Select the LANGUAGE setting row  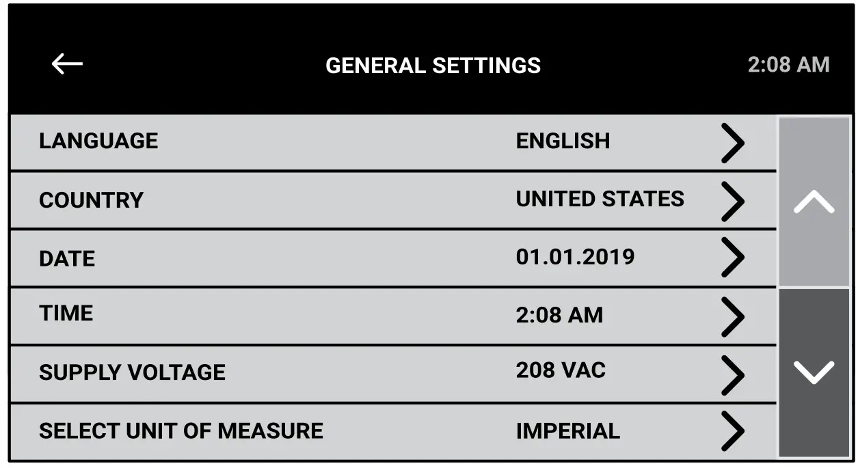(273, 141)
